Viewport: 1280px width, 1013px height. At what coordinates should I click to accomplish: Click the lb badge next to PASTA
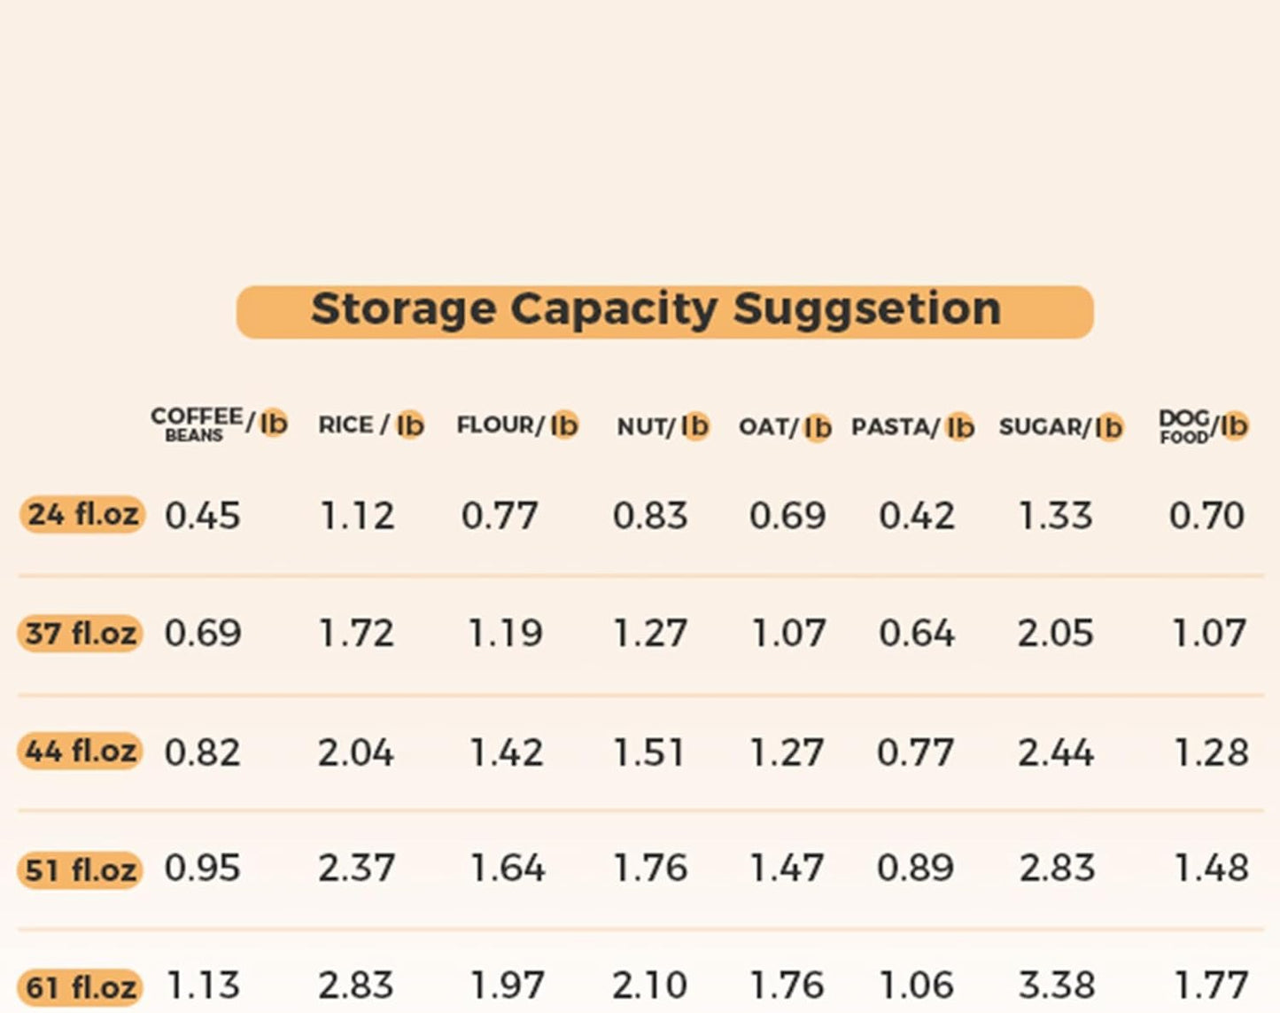pyautogui.click(x=960, y=428)
